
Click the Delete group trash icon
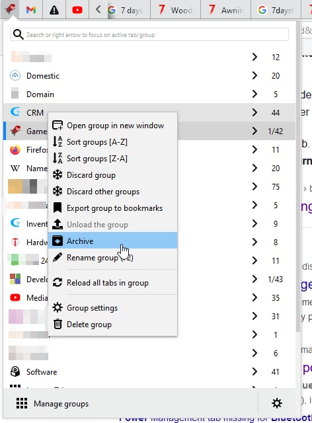coord(58,324)
